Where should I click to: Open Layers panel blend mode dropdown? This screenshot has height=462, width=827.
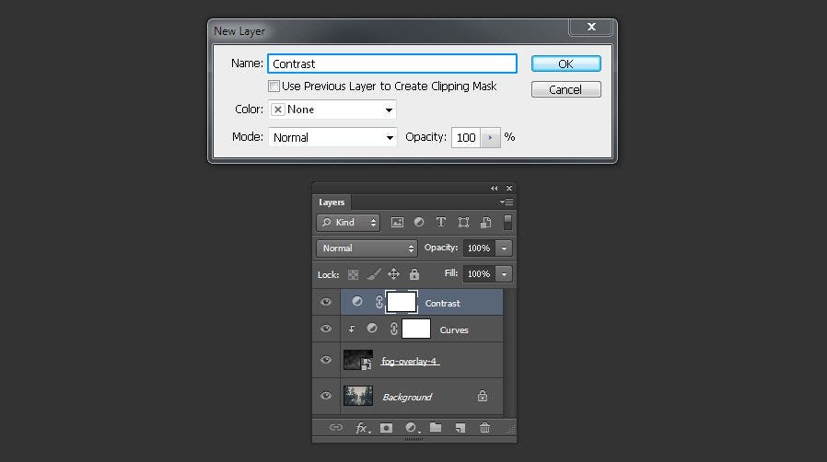tap(367, 248)
